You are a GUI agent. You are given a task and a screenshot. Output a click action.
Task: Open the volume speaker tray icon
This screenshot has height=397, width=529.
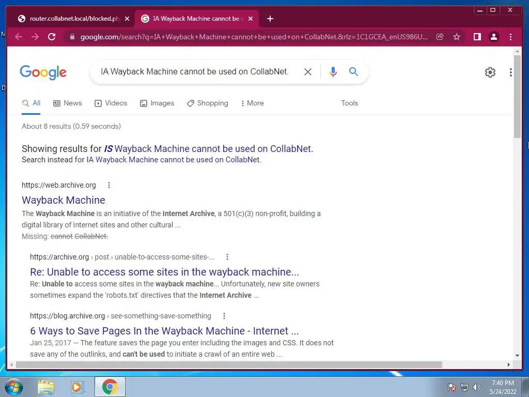tap(477, 387)
